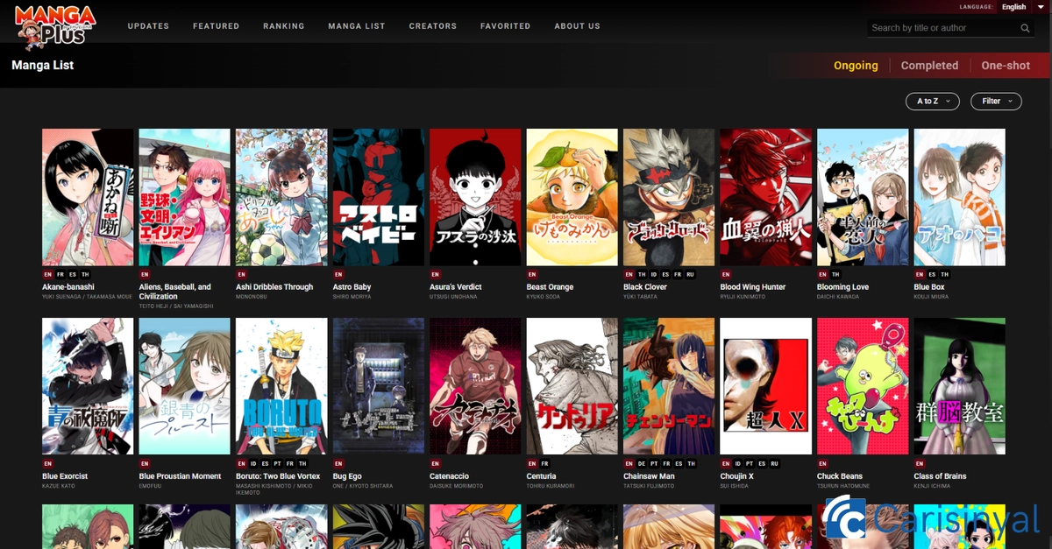Click the Blue Box title link
This screenshot has height=549, width=1052.
point(929,287)
